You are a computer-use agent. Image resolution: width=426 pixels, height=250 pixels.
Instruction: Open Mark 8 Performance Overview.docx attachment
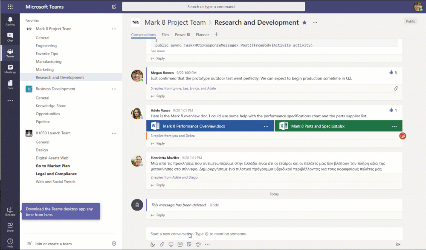tap(210, 126)
